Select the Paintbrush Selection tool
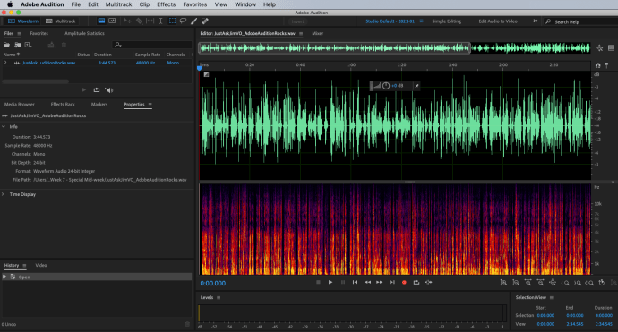The width and height of the screenshot is (618, 332). [x=194, y=21]
